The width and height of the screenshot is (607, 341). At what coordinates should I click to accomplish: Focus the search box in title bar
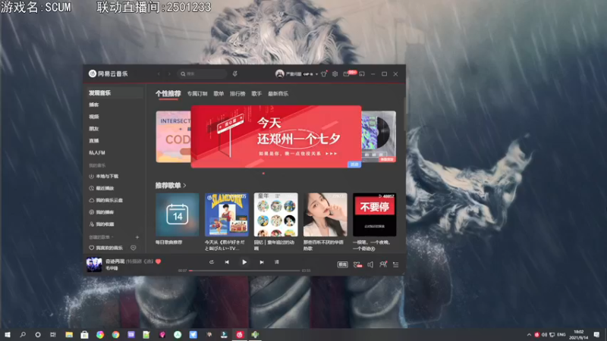coord(202,74)
